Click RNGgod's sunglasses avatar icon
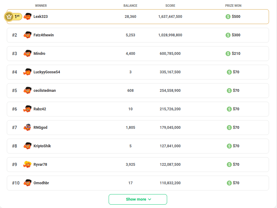The height and width of the screenshot is (208, 277). click(27, 127)
